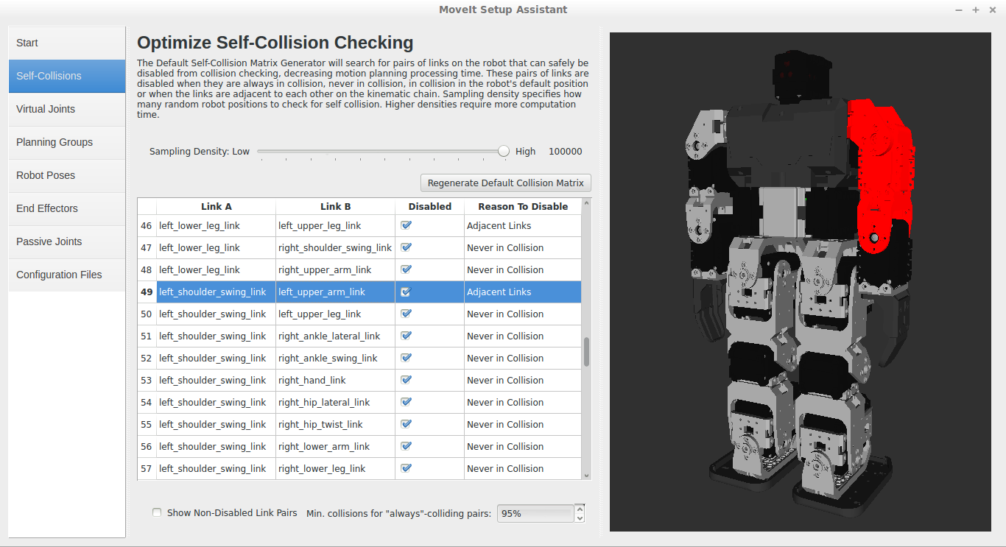The image size is (1006, 547).
Task: Click the Sampling Density slider handle
Action: click(503, 151)
